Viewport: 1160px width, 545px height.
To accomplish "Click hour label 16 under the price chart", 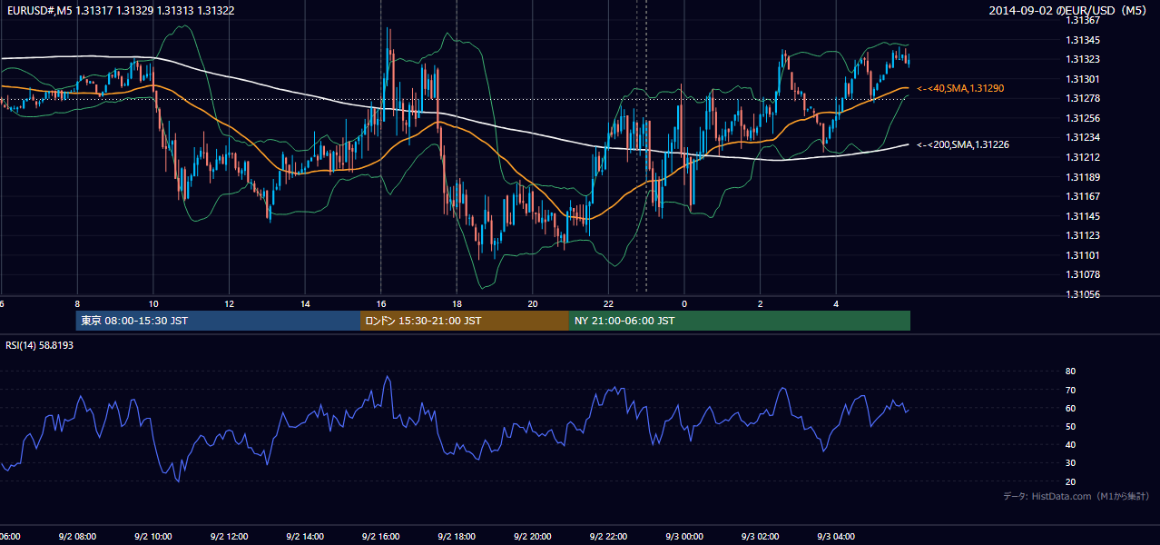I will coord(381,304).
